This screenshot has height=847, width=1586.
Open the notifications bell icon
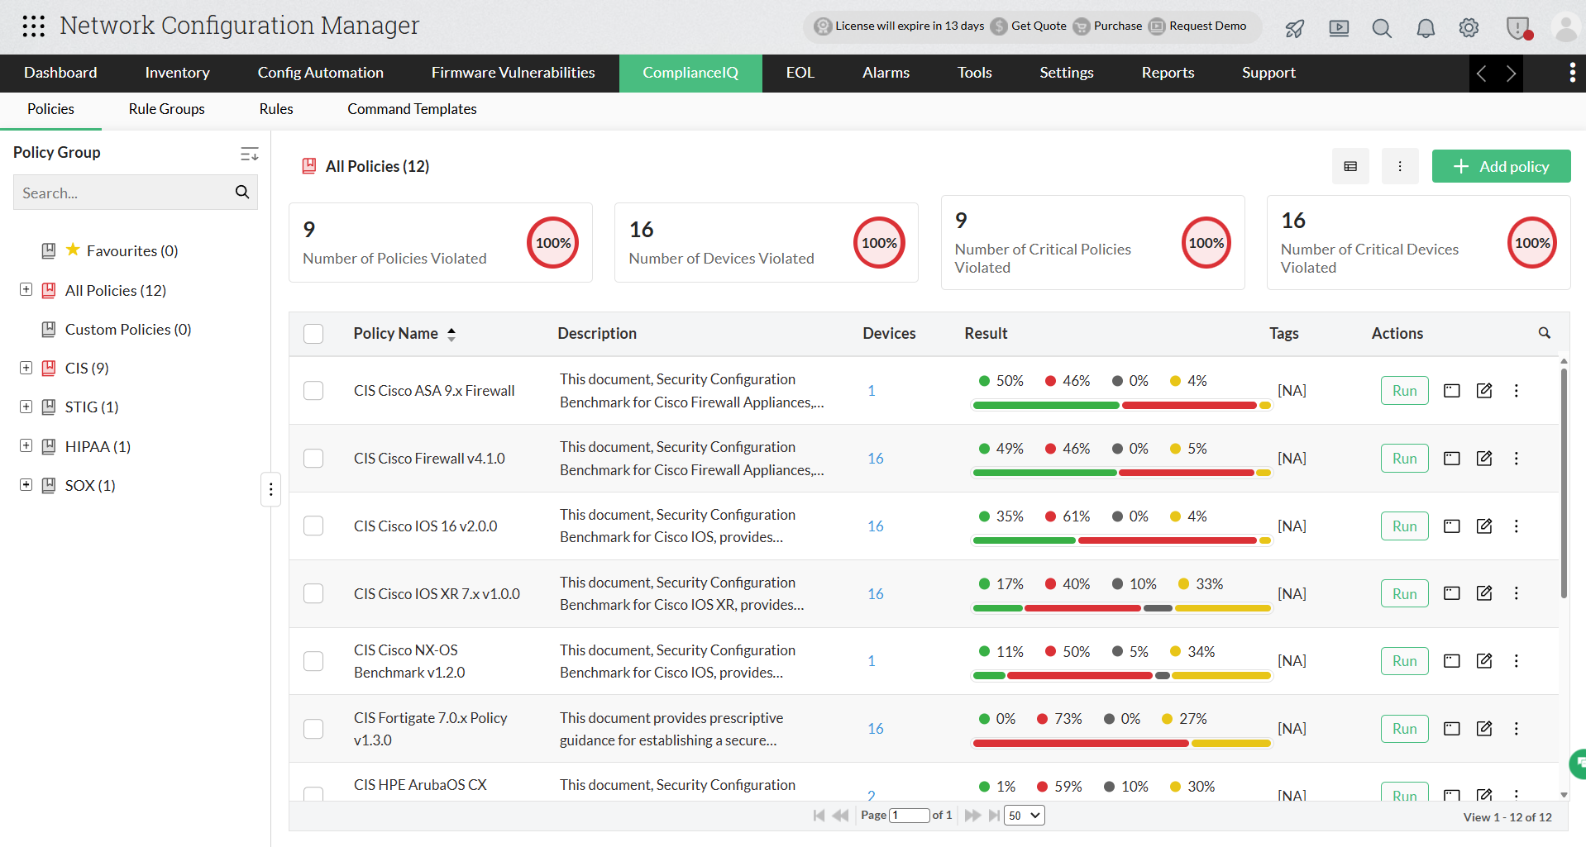tap(1425, 27)
